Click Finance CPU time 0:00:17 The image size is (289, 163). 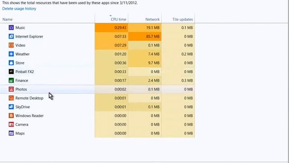point(121,81)
